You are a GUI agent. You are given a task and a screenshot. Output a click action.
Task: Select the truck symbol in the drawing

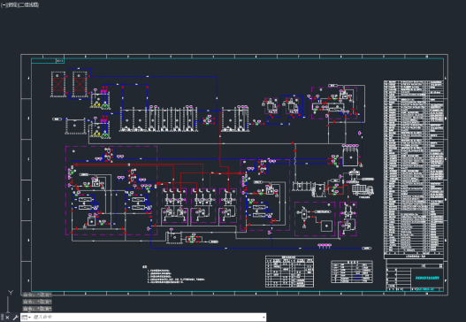(x=363, y=189)
